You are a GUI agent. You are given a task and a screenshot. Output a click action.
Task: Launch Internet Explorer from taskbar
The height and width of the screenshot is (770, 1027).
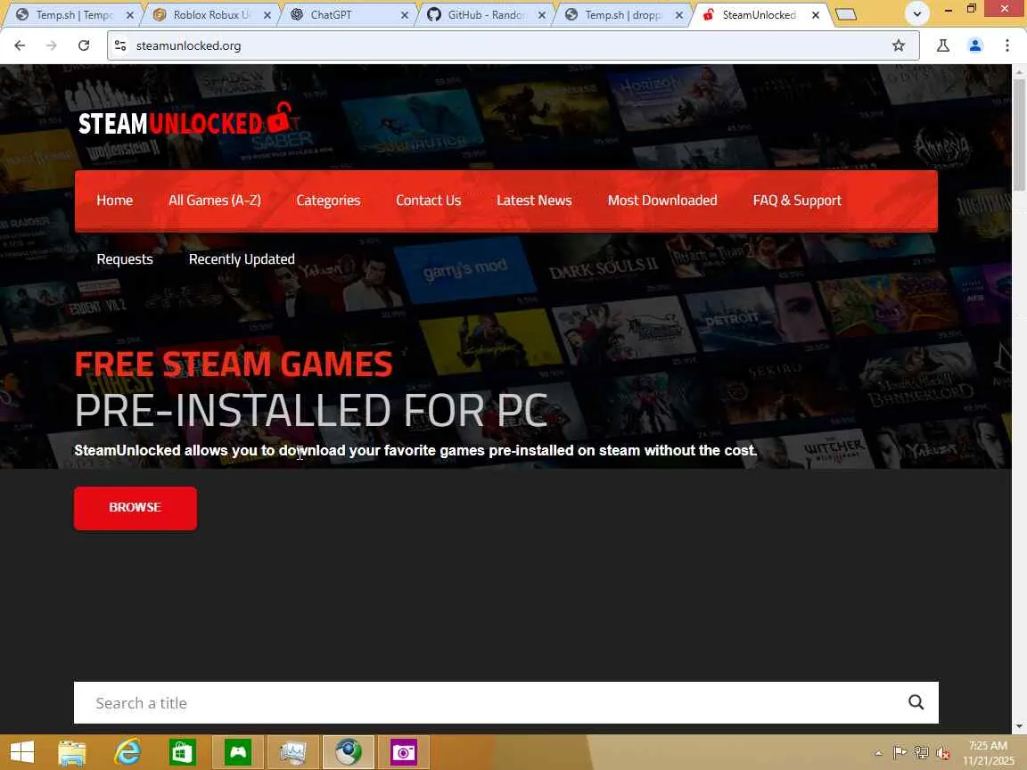[127, 751]
